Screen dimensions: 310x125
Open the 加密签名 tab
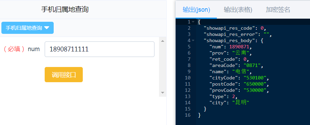coord(278,9)
